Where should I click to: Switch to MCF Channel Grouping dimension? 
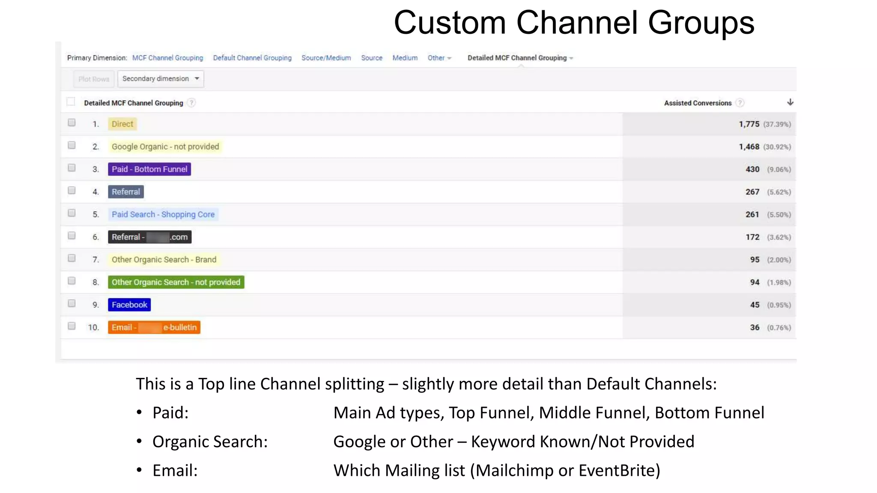click(167, 58)
